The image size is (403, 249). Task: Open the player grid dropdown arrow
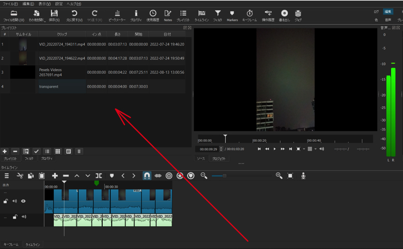click(x=315, y=149)
